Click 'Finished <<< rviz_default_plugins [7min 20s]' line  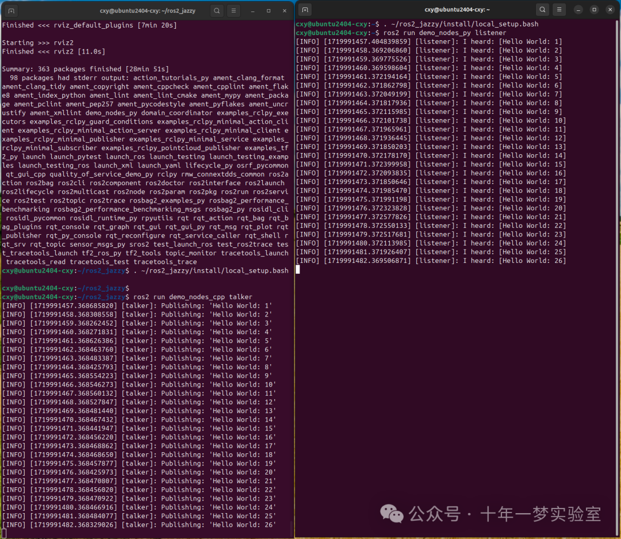coord(90,25)
